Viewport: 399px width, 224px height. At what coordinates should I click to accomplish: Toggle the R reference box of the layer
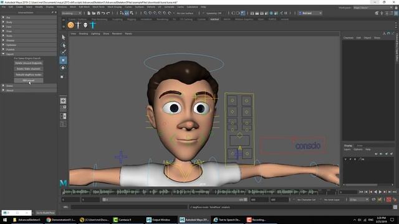point(355,159)
